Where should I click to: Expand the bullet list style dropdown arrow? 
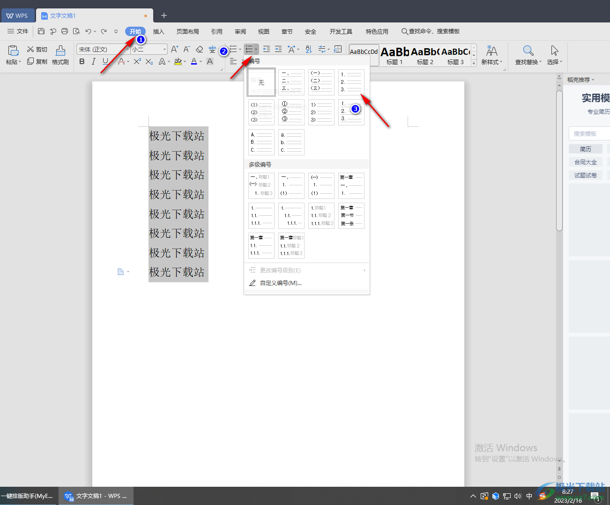pyautogui.click(x=240, y=49)
